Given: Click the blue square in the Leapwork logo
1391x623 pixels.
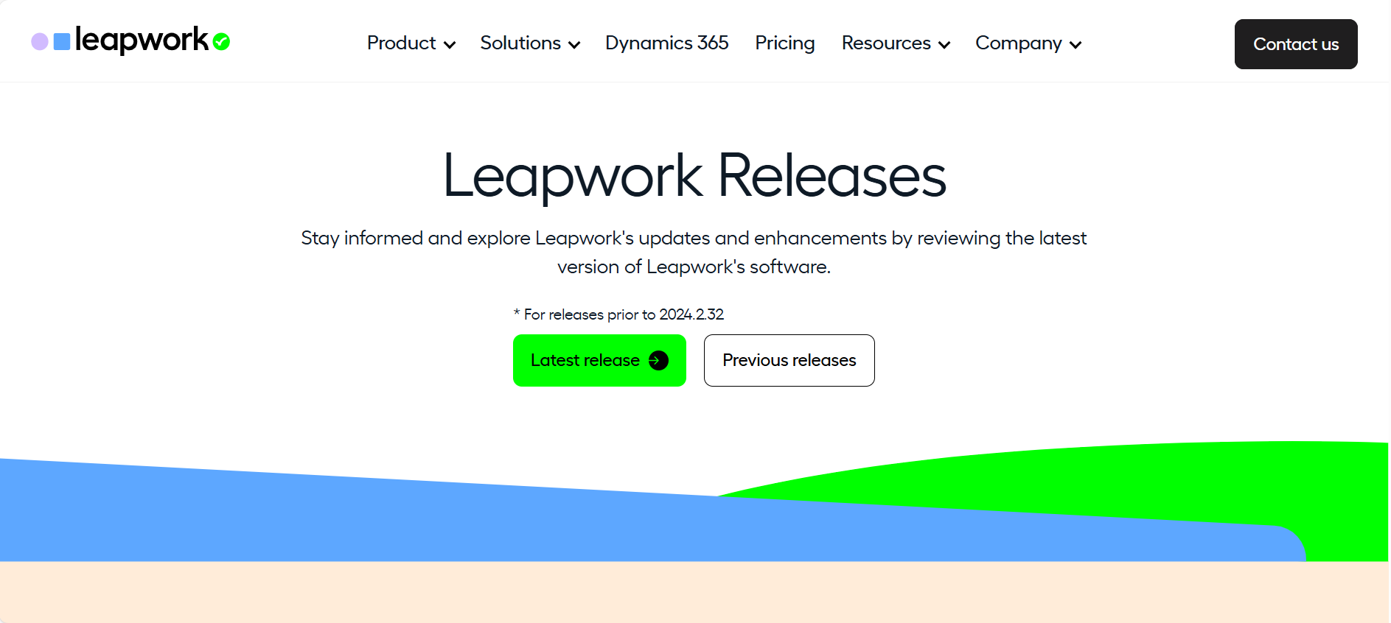Looking at the screenshot, I should click(x=62, y=41).
